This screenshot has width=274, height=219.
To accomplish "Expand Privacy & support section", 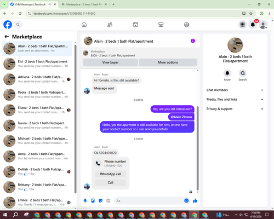I will tap(235, 109).
